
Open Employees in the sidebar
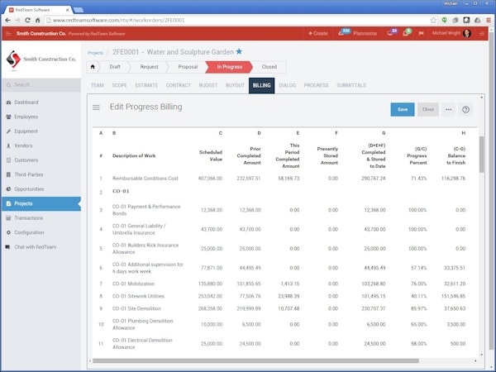[41, 117]
